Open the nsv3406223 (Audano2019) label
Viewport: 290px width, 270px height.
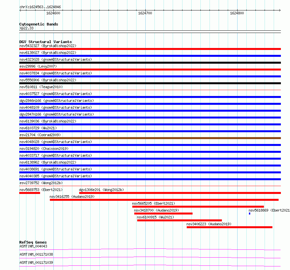(209, 224)
